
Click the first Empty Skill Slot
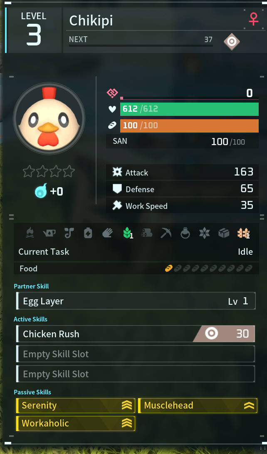pos(136,354)
